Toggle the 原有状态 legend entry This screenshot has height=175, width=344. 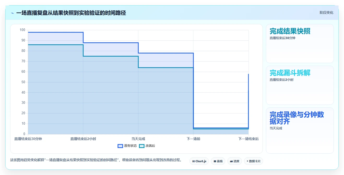[127, 146]
